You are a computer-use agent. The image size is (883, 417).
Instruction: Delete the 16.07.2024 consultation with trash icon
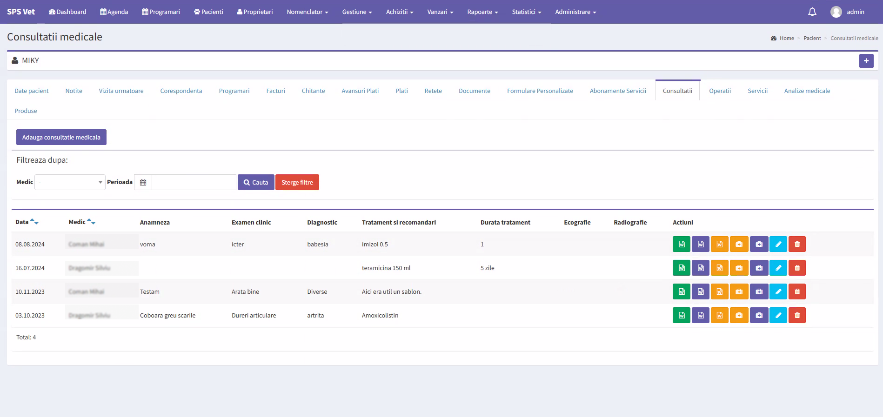797,268
